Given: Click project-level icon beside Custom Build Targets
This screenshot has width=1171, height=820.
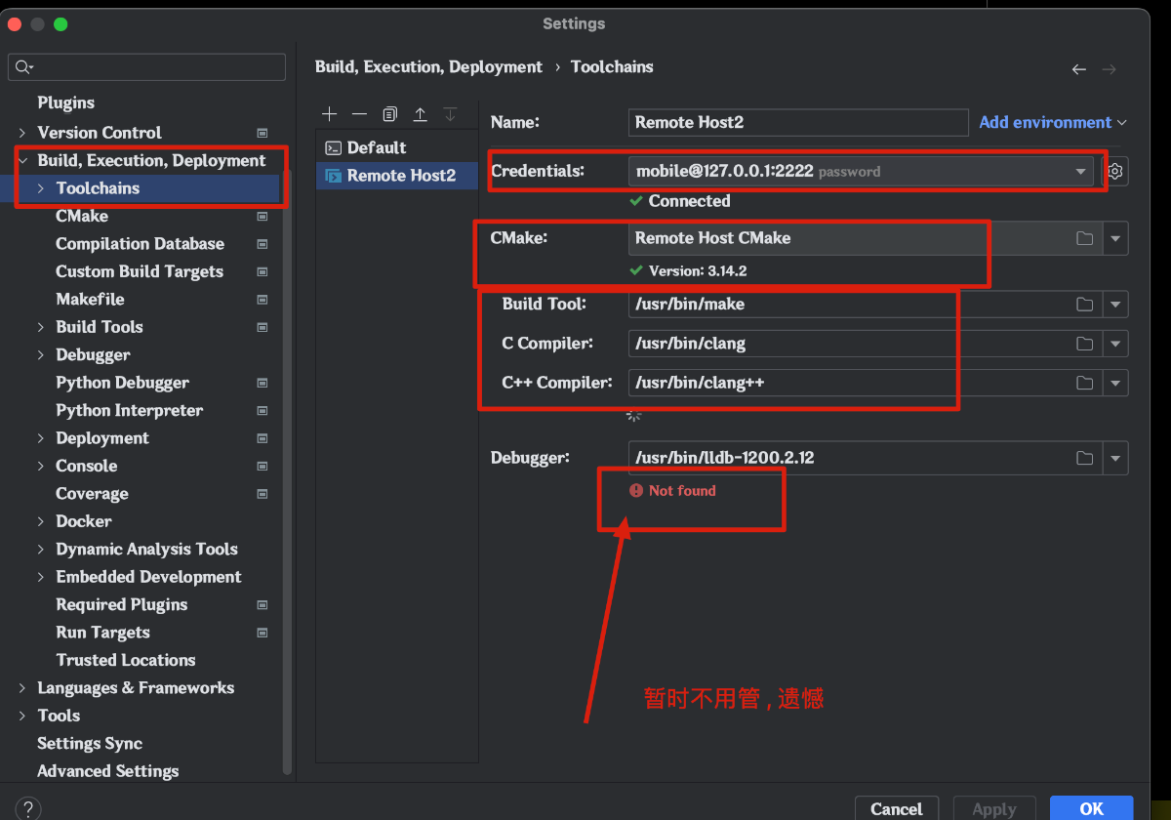Looking at the screenshot, I should click(262, 272).
